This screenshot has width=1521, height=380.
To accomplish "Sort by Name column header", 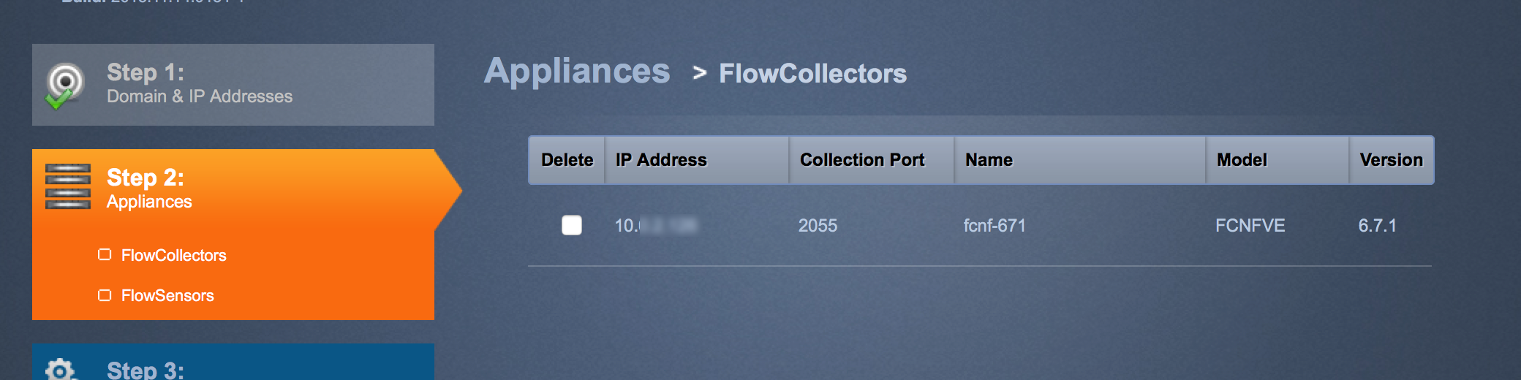I will pyautogui.click(x=989, y=160).
